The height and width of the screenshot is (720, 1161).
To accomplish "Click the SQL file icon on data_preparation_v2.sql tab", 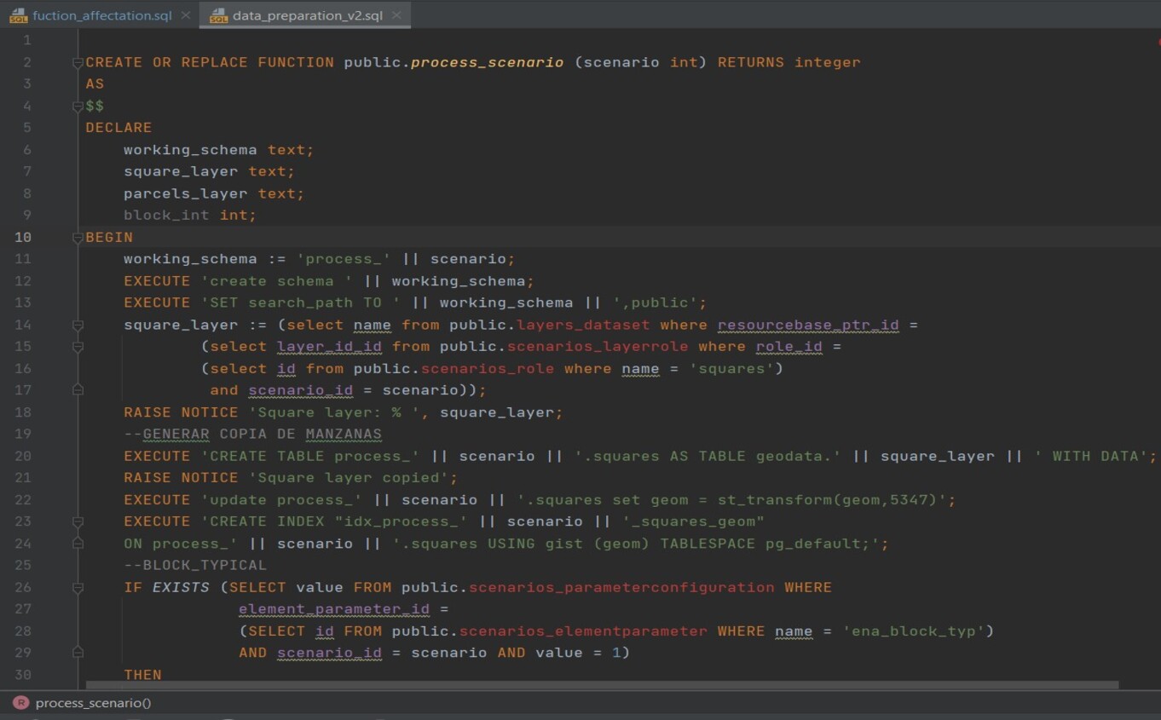I will [219, 15].
